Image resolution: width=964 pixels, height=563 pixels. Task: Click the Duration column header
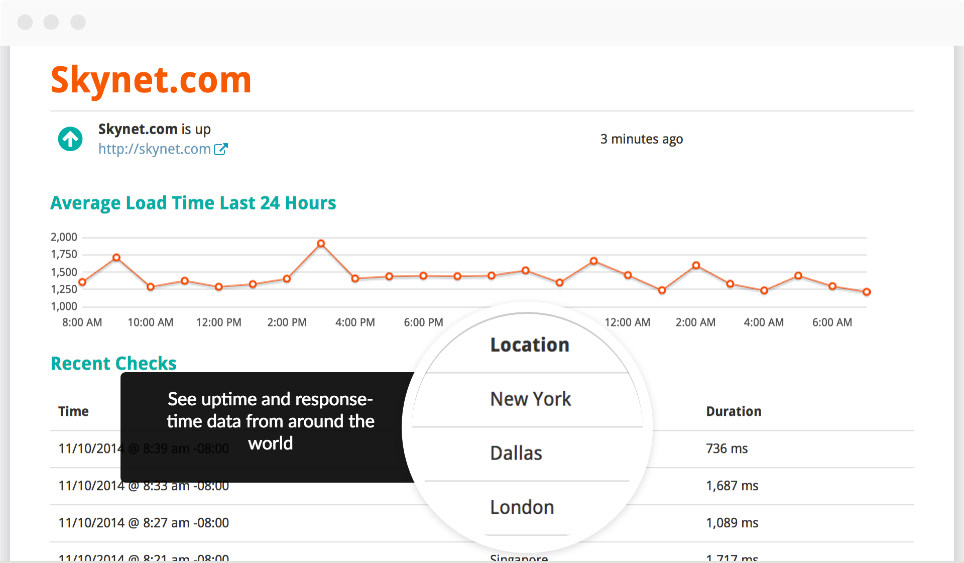coord(734,411)
